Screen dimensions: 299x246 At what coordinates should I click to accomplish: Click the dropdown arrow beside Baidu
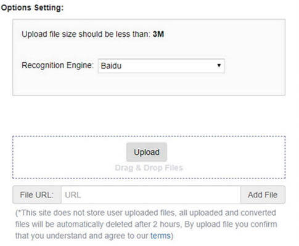pos(219,65)
